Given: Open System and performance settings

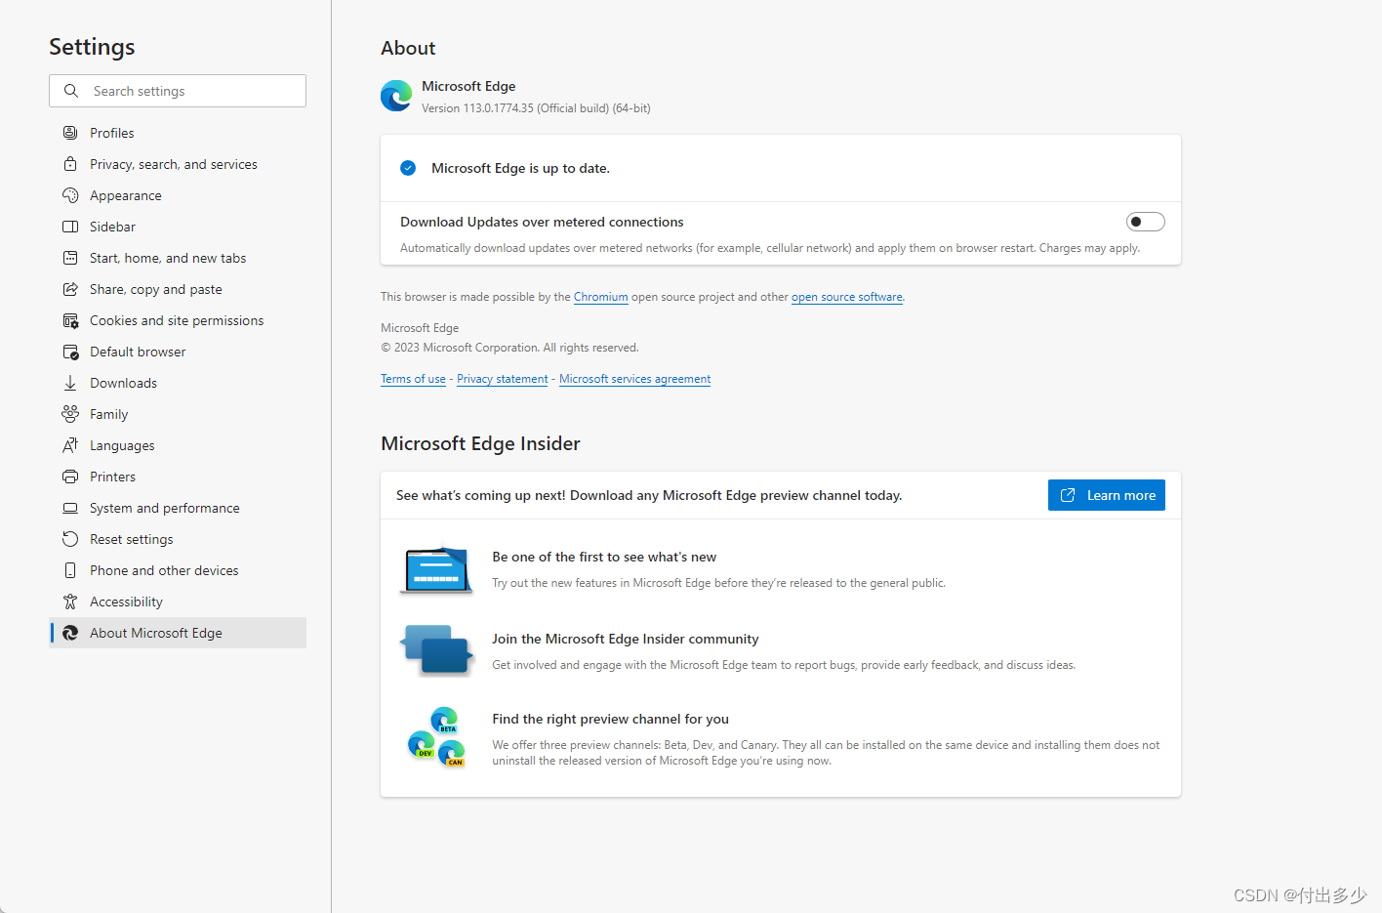Looking at the screenshot, I should pos(178,508).
